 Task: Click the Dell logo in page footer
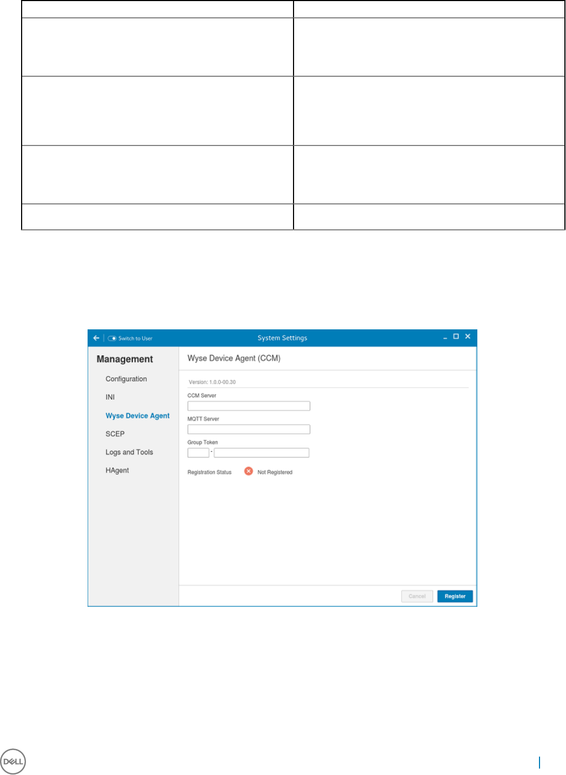point(13,761)
